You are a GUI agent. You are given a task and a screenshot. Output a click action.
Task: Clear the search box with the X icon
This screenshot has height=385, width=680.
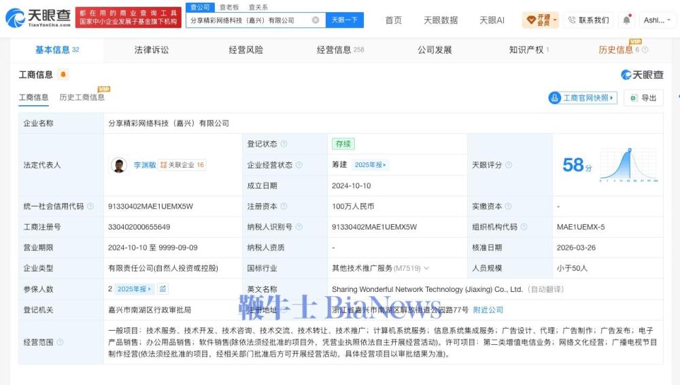(x=316, y=20)
